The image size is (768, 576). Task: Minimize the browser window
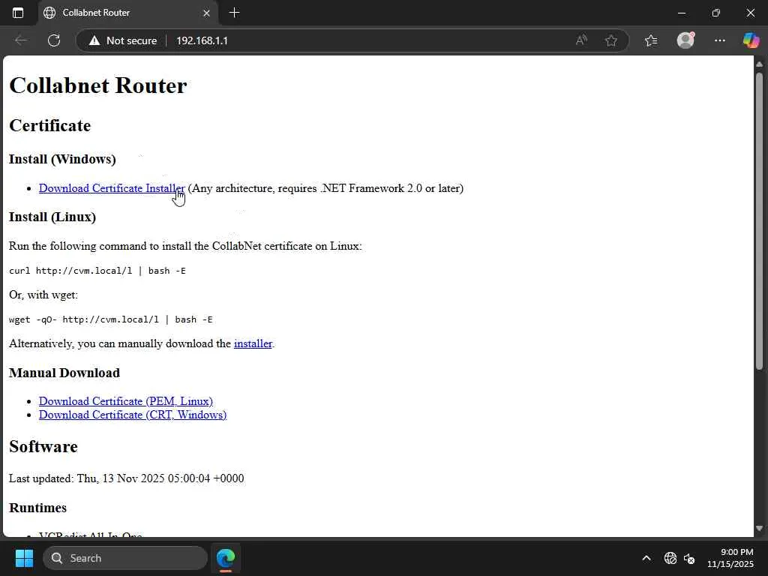681,13
